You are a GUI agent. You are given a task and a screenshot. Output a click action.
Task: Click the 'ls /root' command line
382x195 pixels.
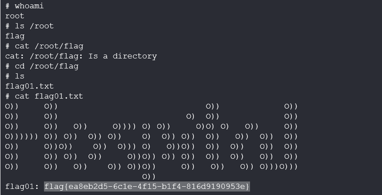point(30,26)
